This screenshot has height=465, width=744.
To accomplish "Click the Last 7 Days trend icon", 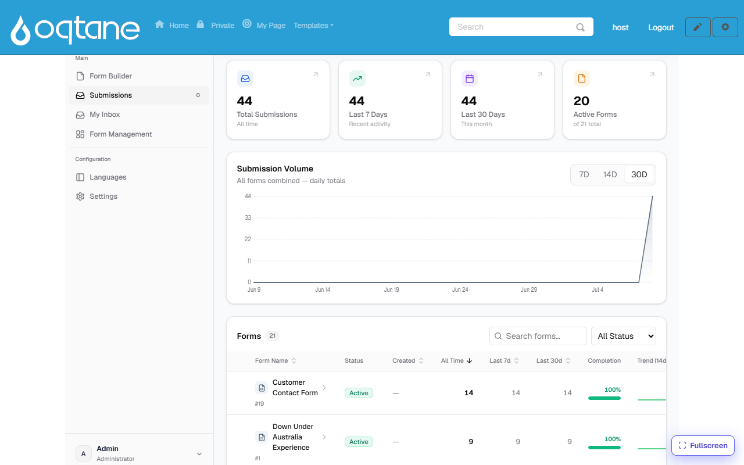I will (357, 78).
